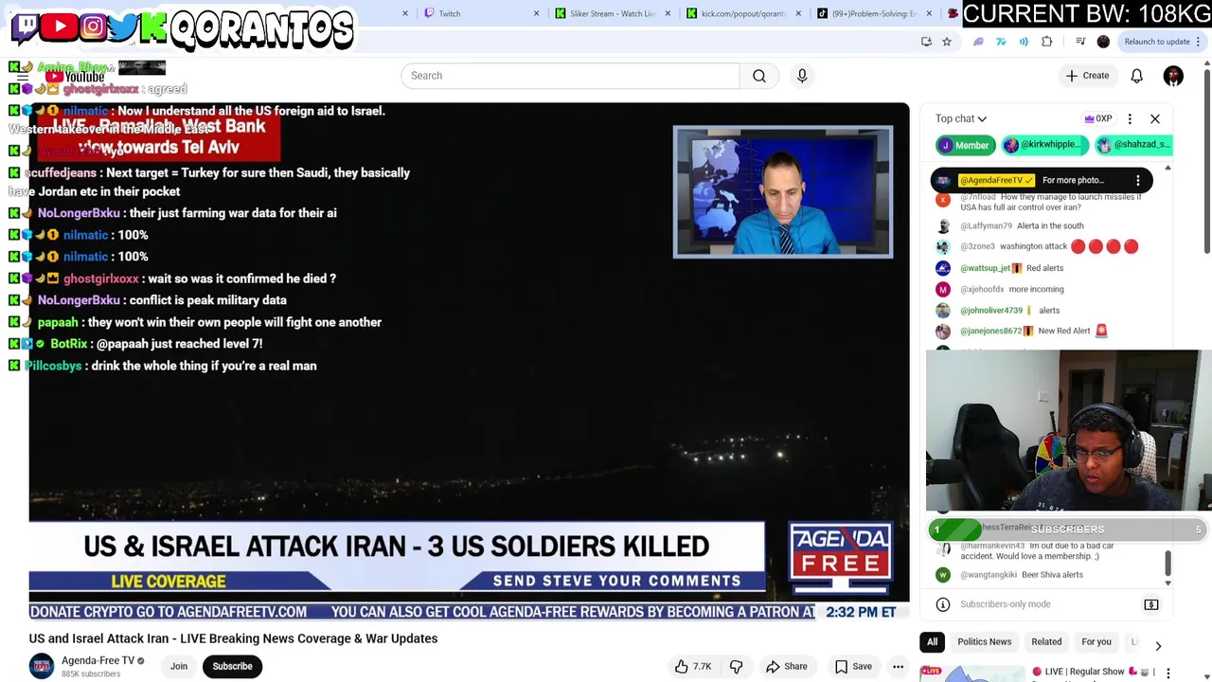This screenshot has width=1212, height=682.
Task: Open options for LIVE Regular Show video
Action: click(x=1167, y=673)
